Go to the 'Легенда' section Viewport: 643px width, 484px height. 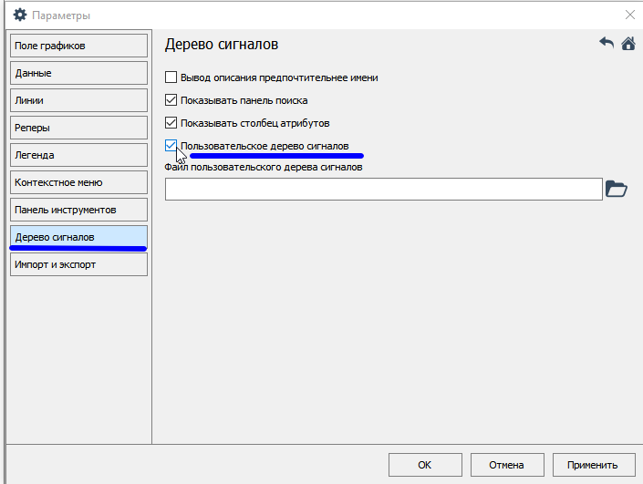[x=78, y=155]
